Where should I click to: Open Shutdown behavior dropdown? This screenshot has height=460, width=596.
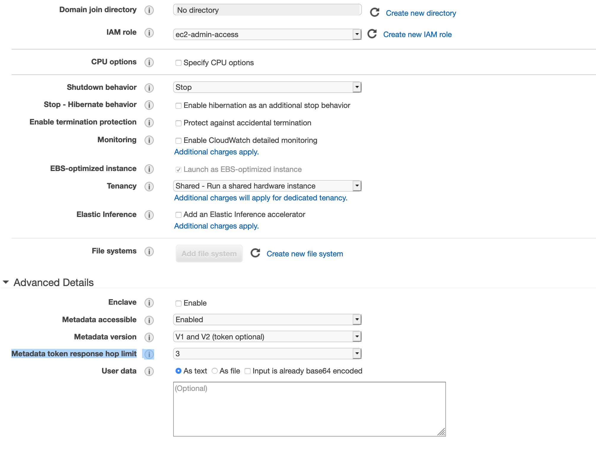267,87
